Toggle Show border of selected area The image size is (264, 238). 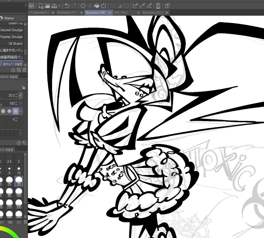click(126, 6)
